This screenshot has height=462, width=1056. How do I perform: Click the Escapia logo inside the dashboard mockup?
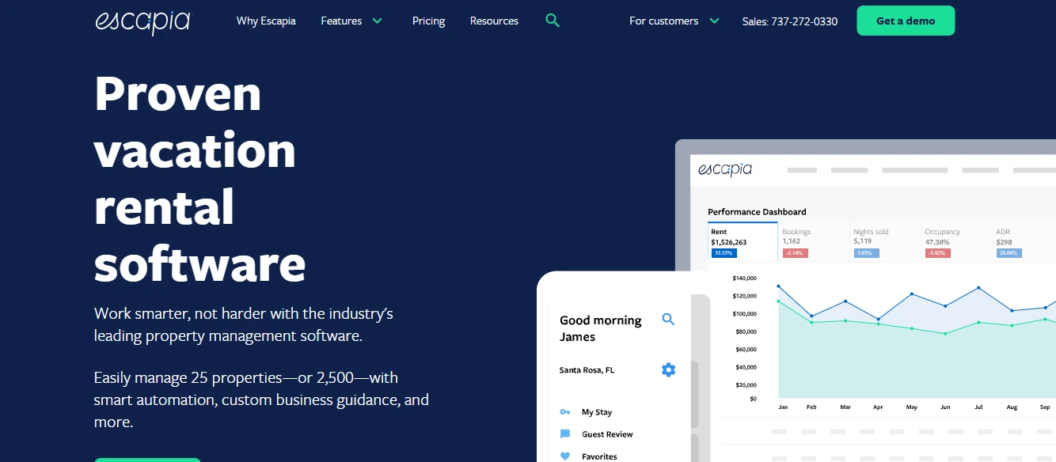point(725,169)
